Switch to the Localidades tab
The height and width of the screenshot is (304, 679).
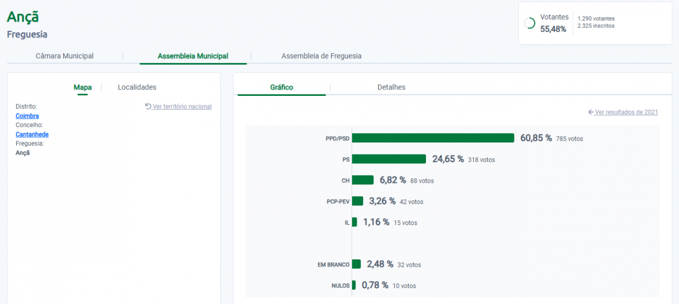(x=137, y=87)
